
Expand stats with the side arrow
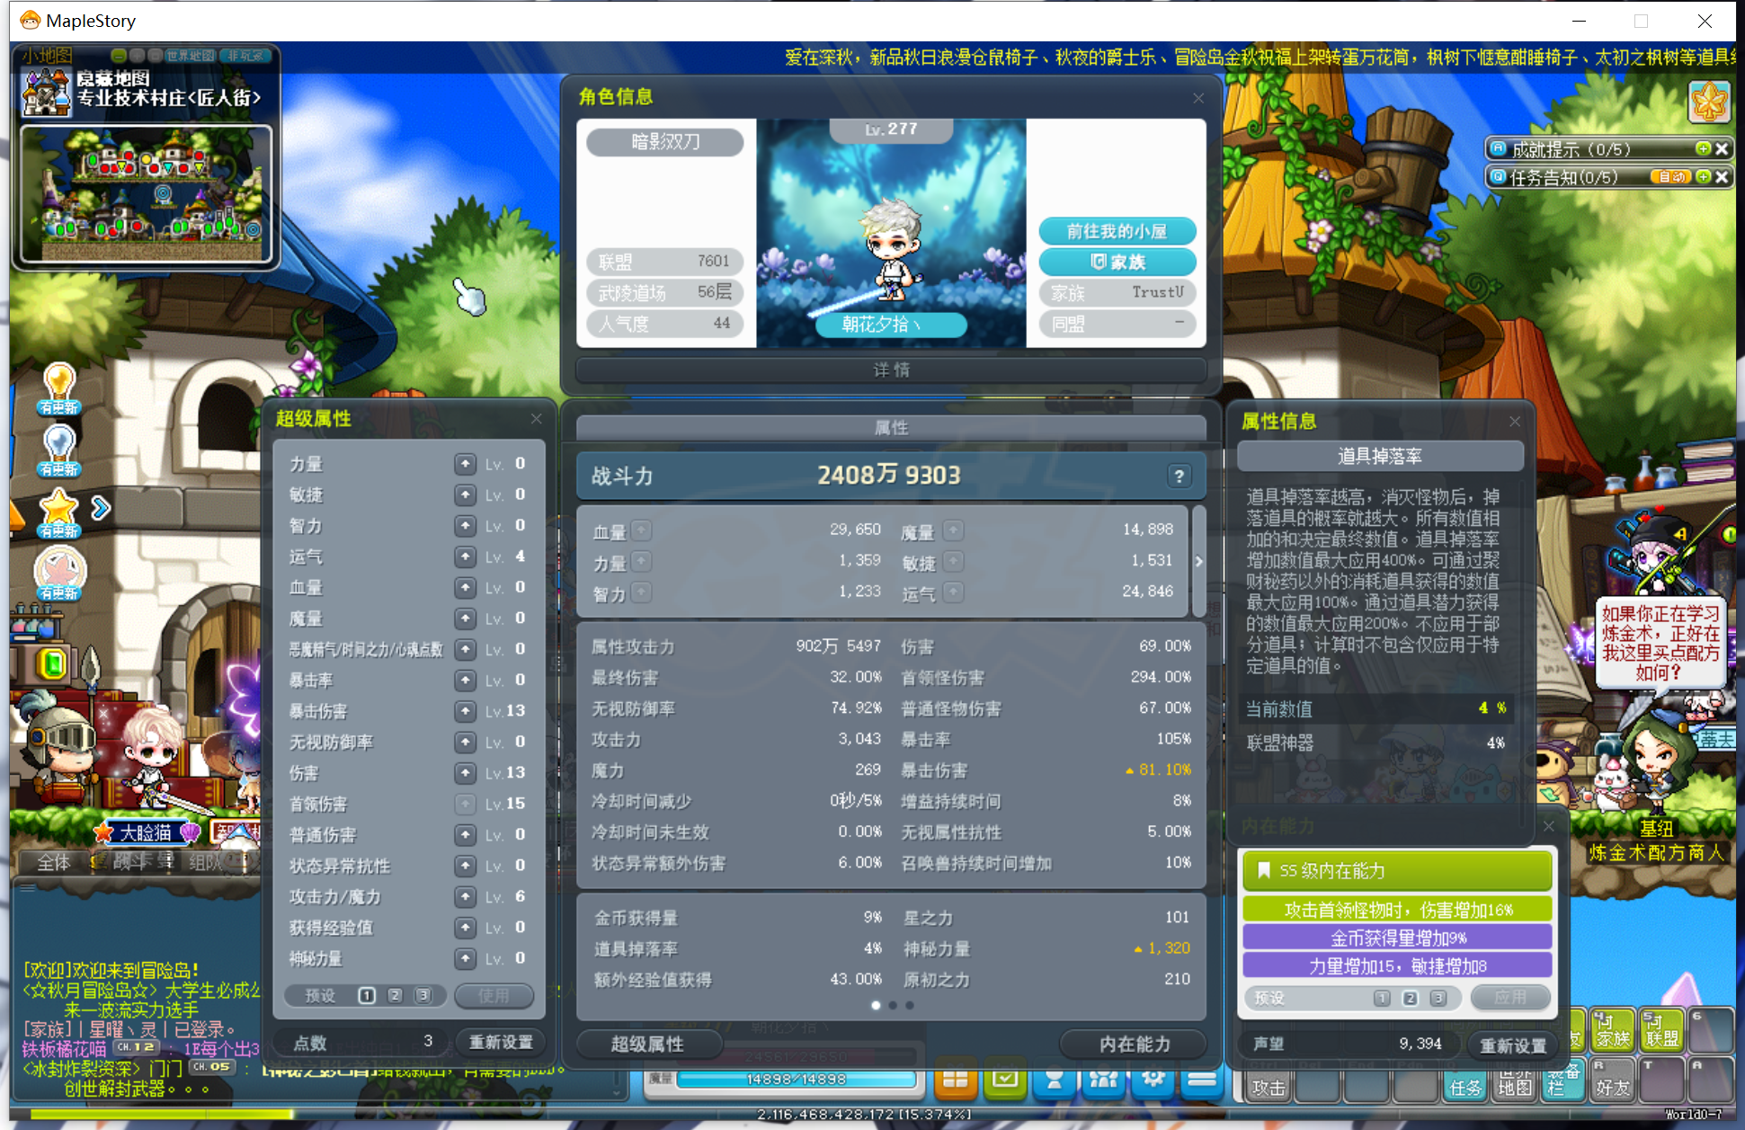tap(1198, 561)
